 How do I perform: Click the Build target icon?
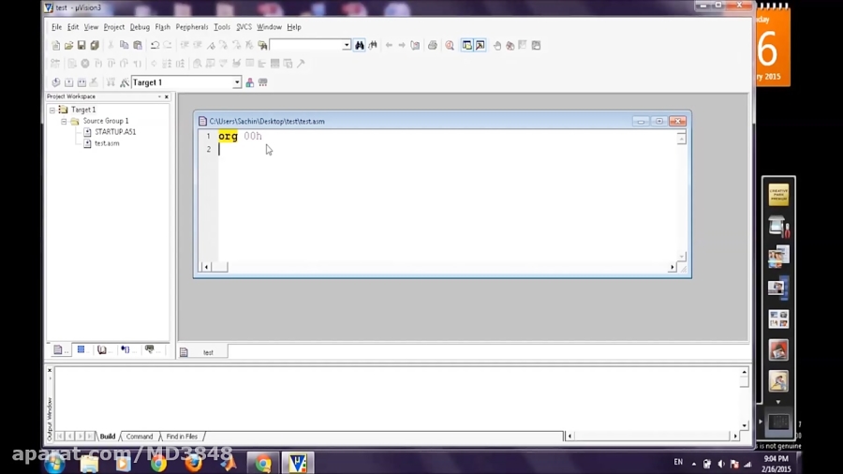point(68,82)
